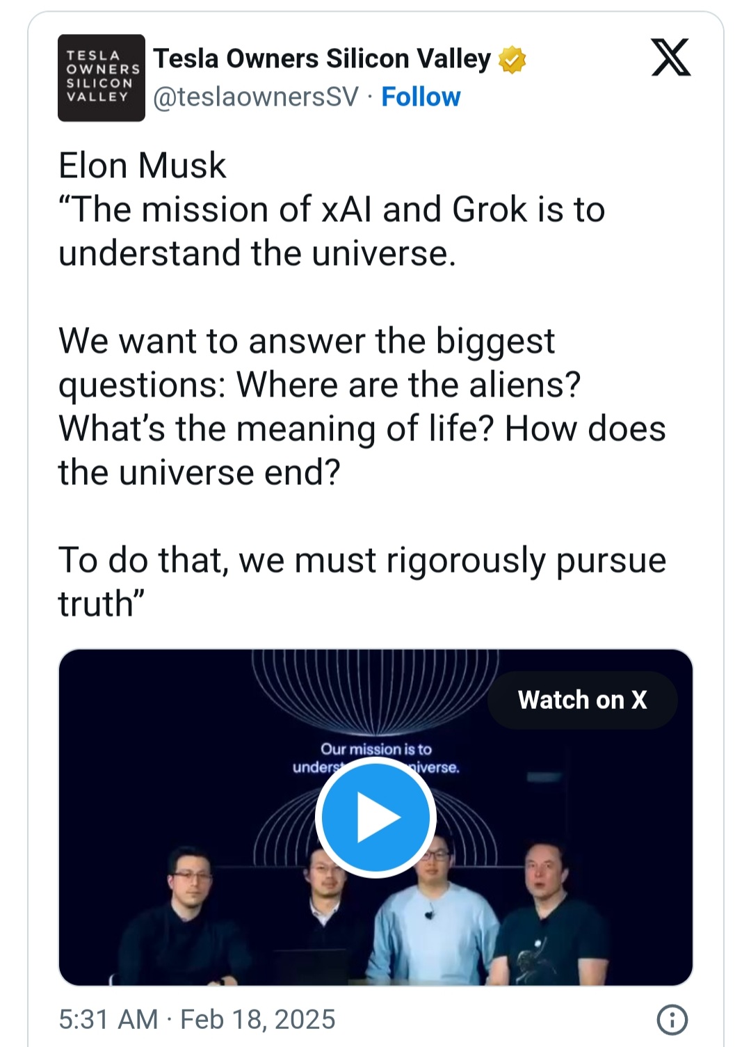The image size is (751, 1047).
Task: Click the "understand the universe." tweet line
Action: tap(257, 253)
